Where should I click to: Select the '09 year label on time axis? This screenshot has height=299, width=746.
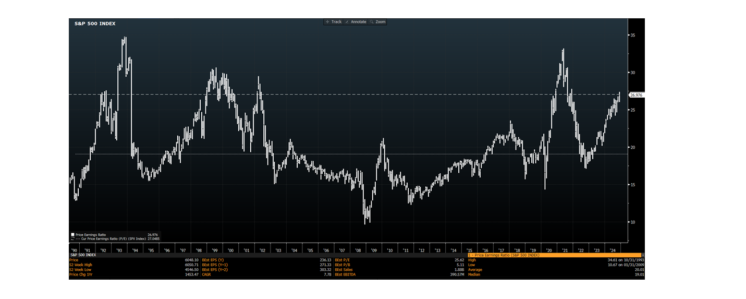pyautogui.click(x=374, y=250)
